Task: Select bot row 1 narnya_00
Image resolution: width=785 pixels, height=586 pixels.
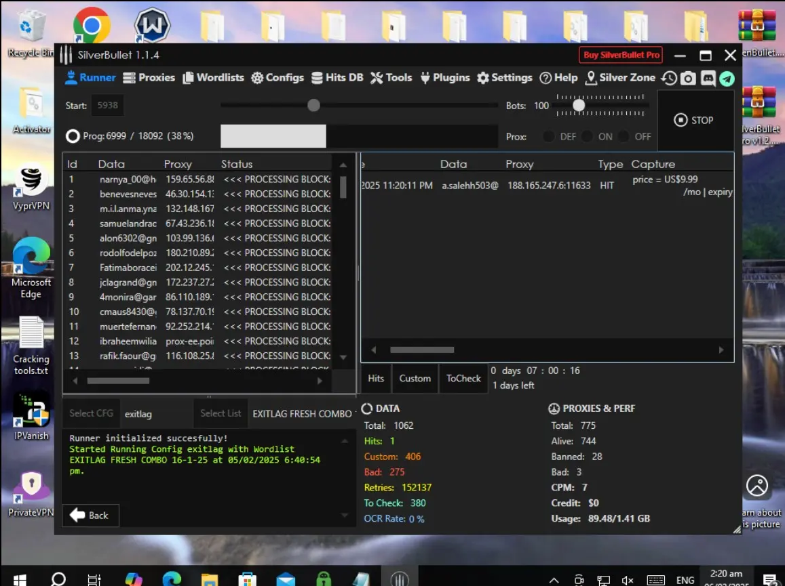Action: point(197,179)
